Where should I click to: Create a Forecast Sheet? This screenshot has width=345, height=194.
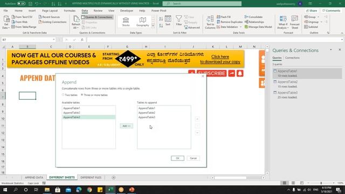295,22
